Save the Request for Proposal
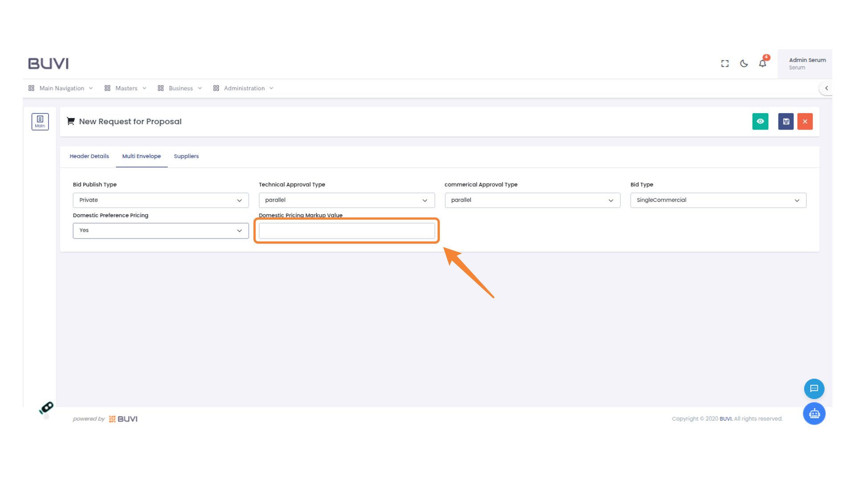 click(786, 121)
